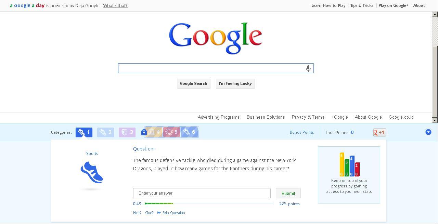This screenshot has width=438, height=224.
Task: Skip Question link
Action: click(171, 213)
